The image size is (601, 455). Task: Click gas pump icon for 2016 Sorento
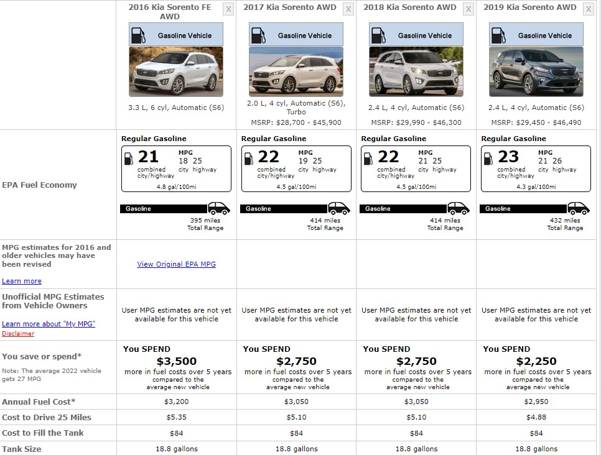[138, 35]
